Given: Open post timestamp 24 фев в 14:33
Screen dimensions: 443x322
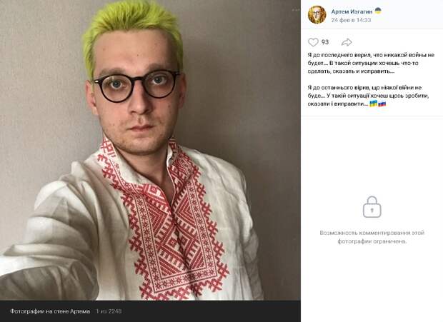Looking at the screenshot, I should pyautogui.click(x=351, y=20).
